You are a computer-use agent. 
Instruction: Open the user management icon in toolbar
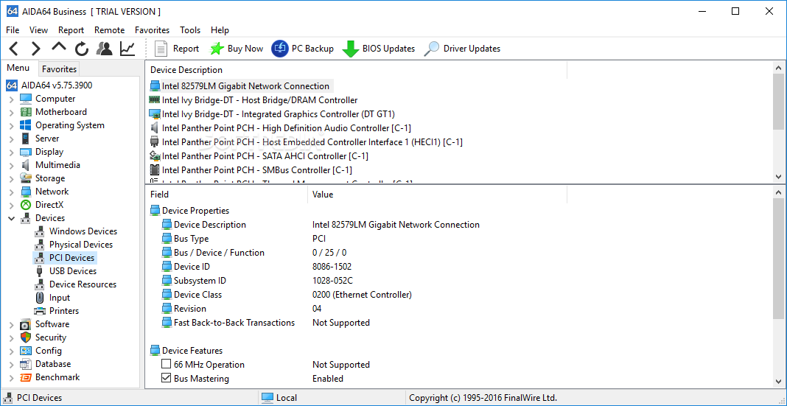105,49
